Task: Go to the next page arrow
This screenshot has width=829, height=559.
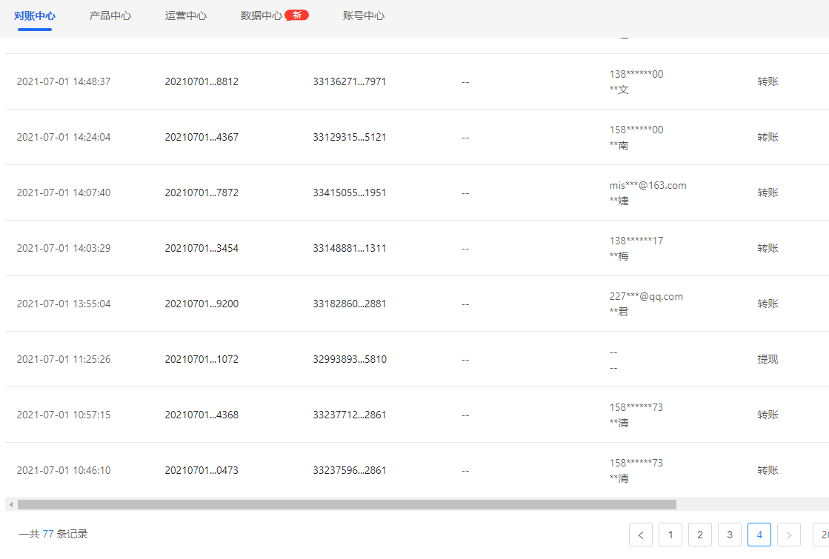Action: pyautogui.click(x=789, y=535)
